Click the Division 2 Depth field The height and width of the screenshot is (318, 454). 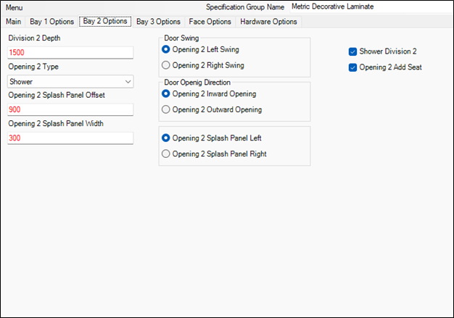tap(70, 53)
